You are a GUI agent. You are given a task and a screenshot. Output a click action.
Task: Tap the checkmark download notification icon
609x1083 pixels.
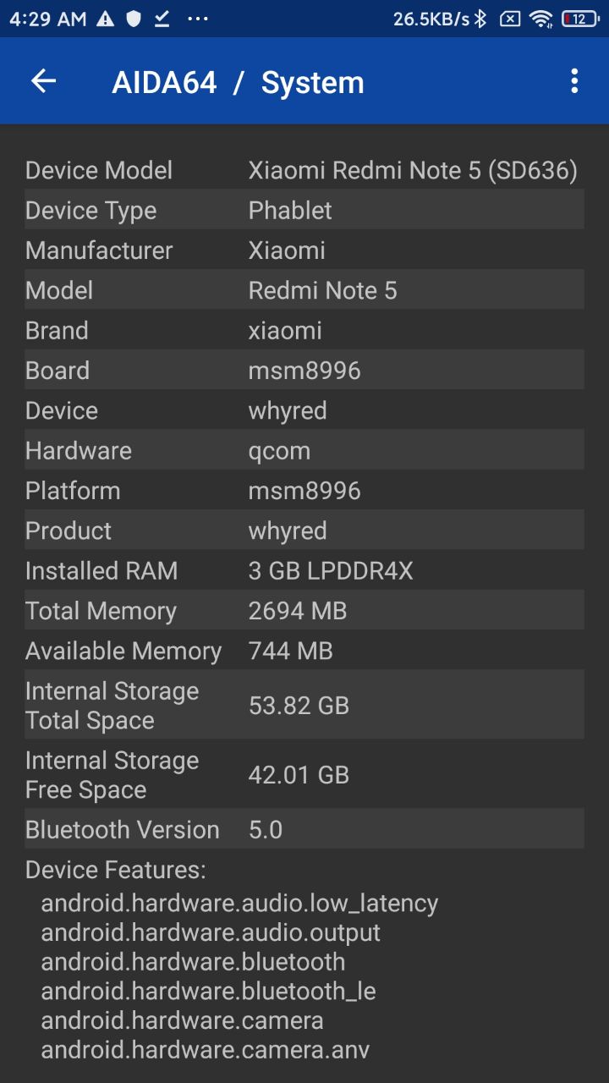click(162, 19)
